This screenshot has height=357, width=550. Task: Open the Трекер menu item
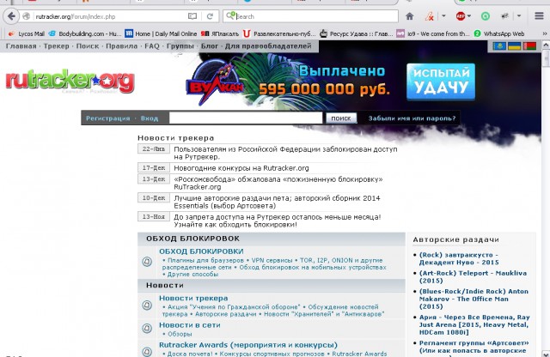click(x=56, y=45)
